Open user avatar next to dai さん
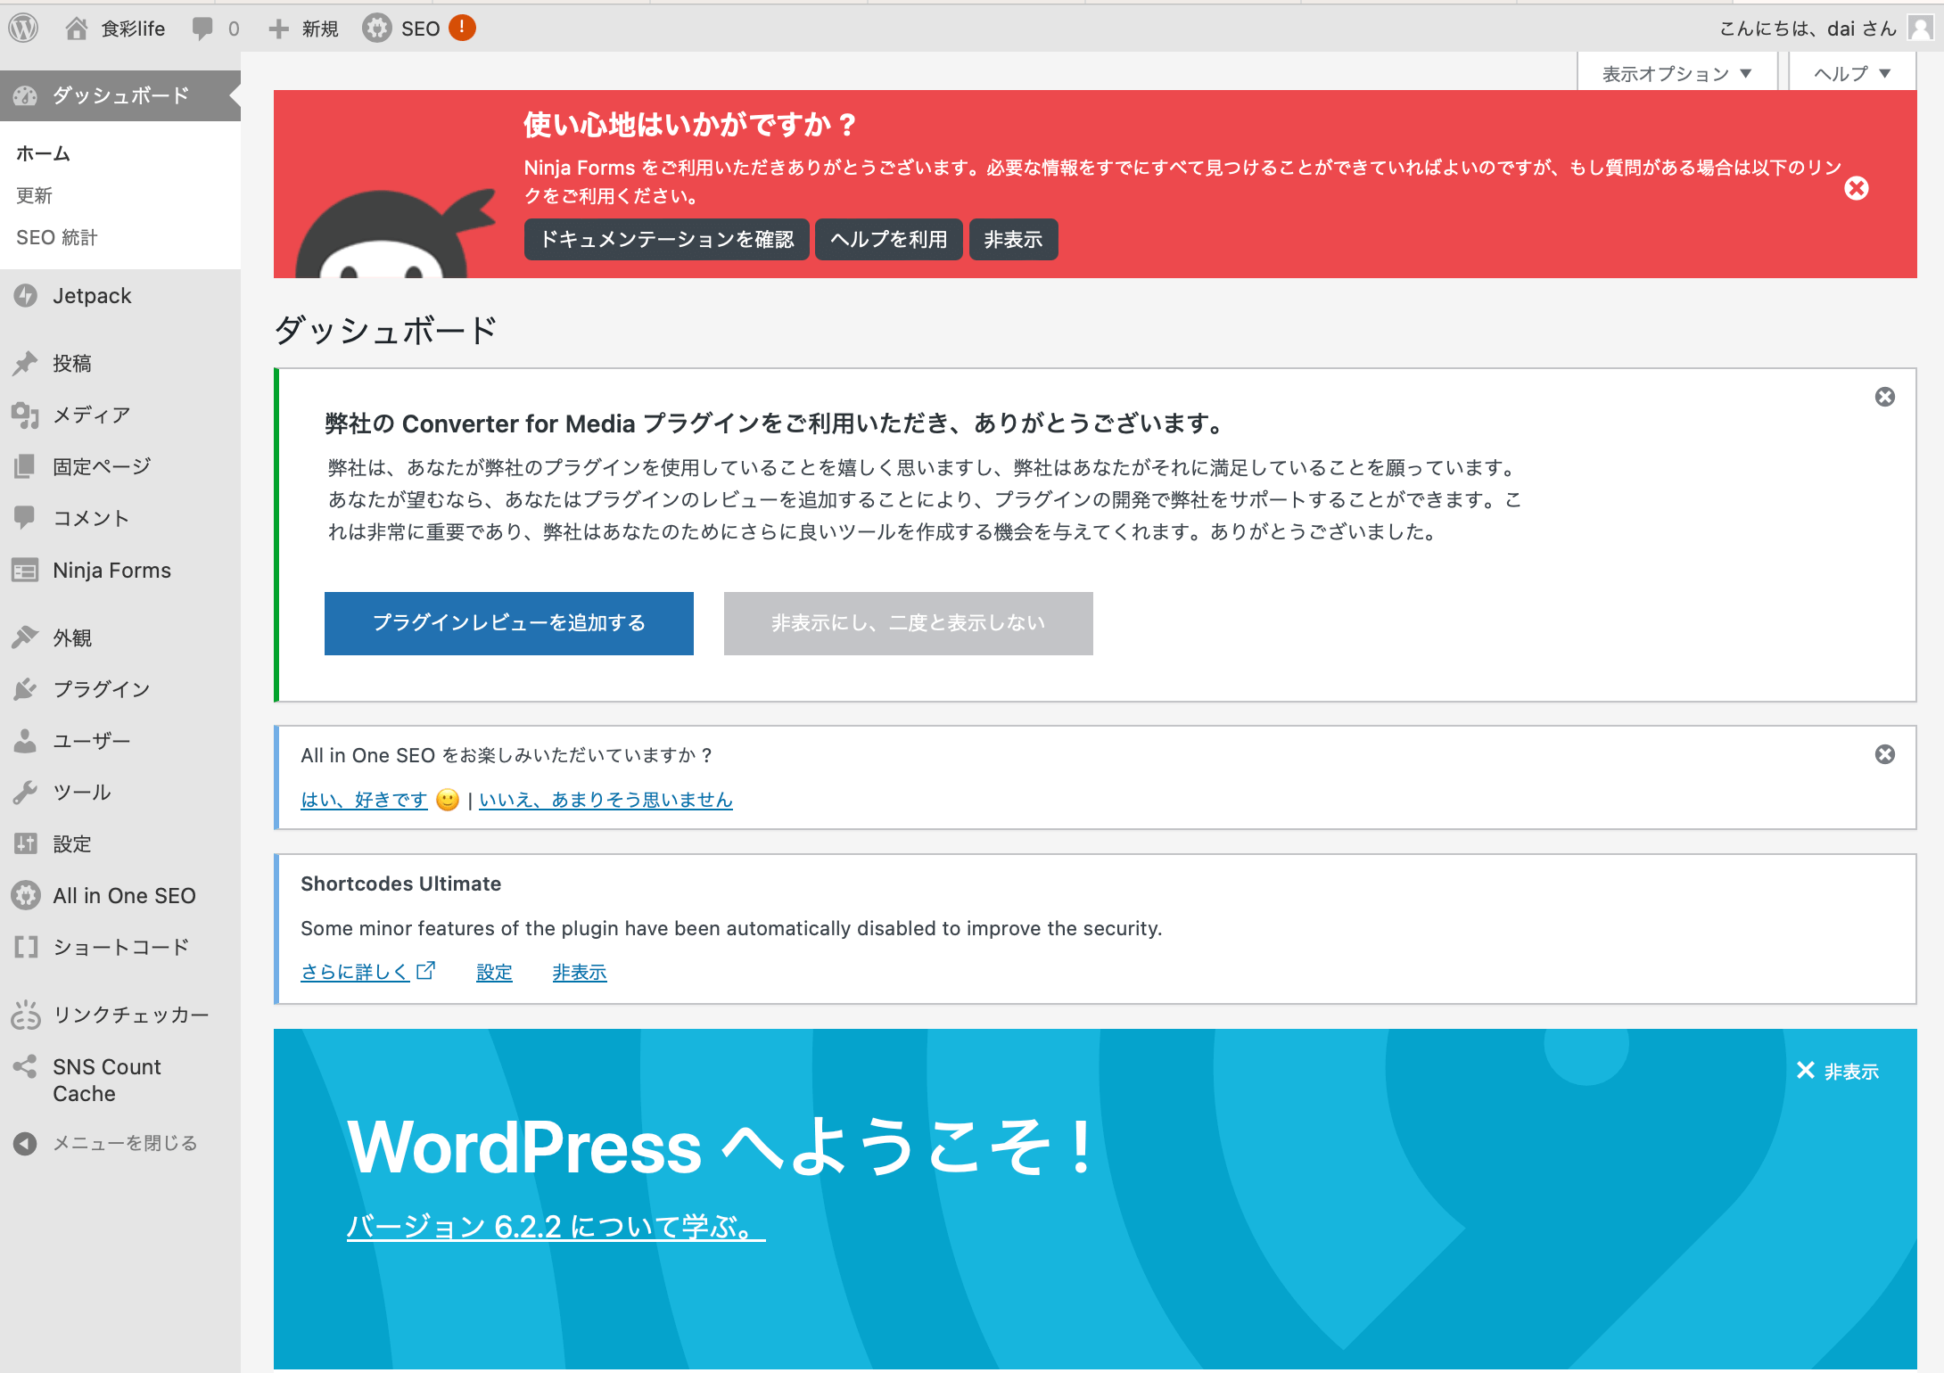1944x1373 pixels. (x=1921, y=29)
